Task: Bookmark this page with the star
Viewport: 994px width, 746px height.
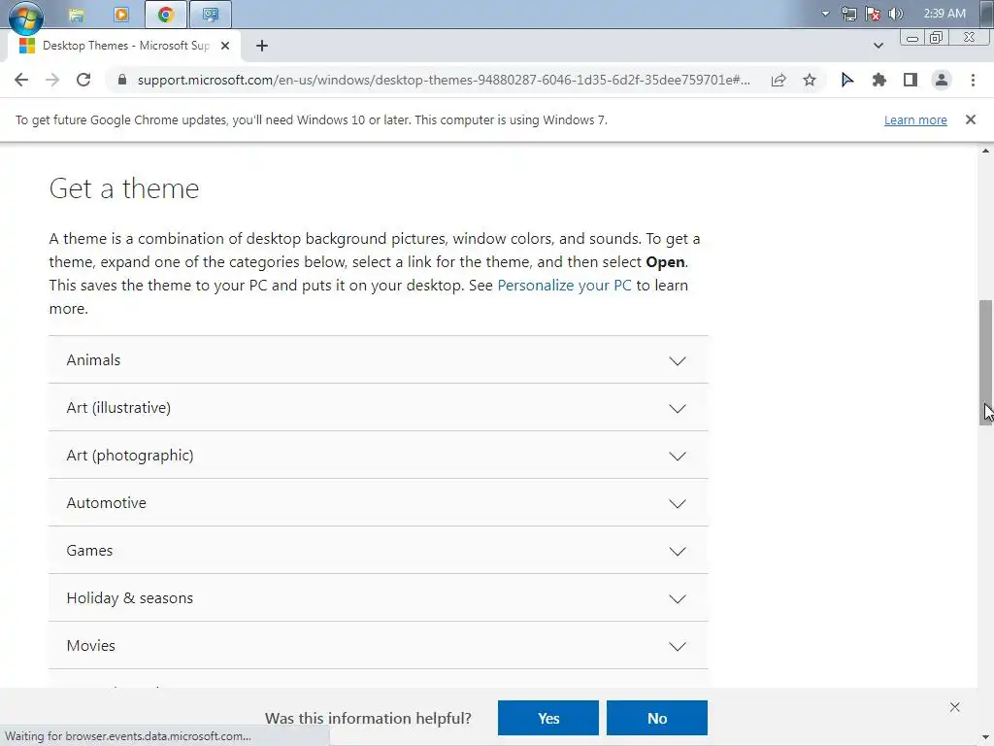Action: click(x=810, y=80)
